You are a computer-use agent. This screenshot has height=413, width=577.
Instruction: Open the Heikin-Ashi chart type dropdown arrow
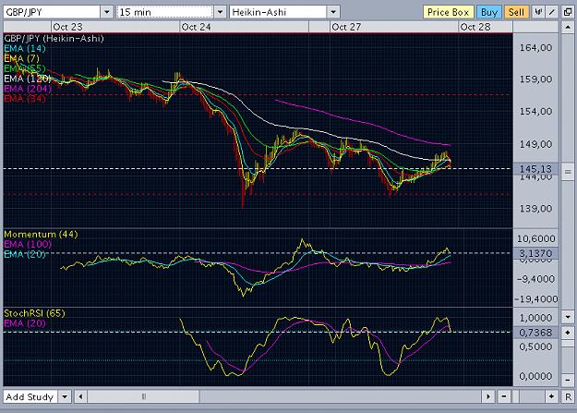(333, 12)
